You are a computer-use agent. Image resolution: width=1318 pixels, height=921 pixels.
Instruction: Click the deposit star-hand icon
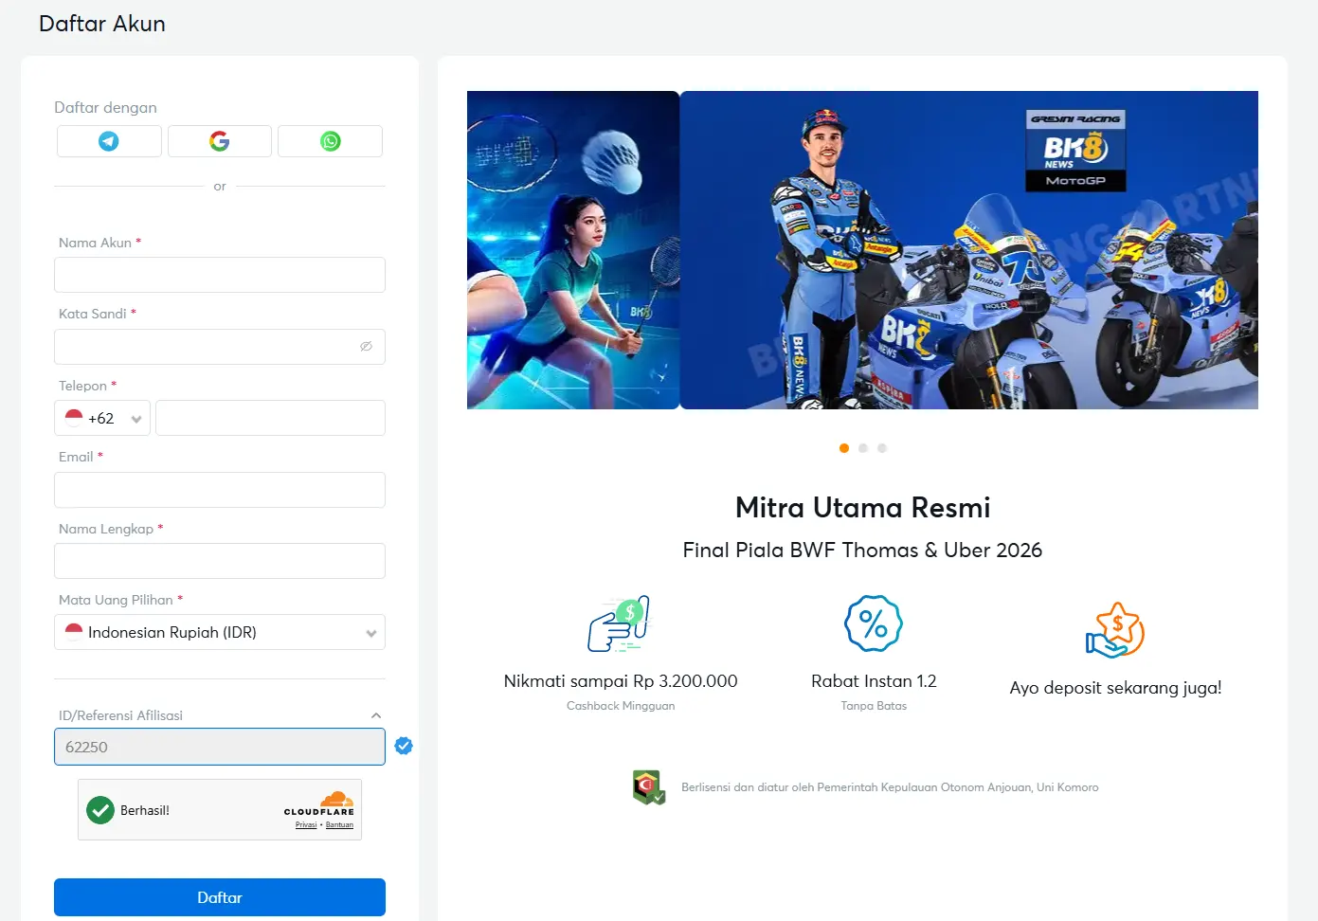(x=1115, y=630)
